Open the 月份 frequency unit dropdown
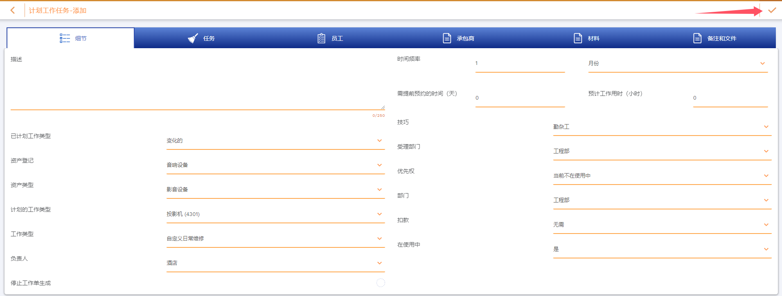 (x=678, y=64)
